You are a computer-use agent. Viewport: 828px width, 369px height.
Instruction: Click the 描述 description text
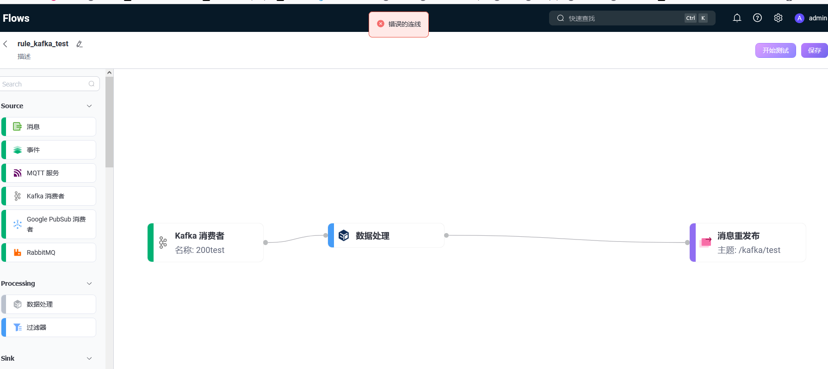[24, 56]
